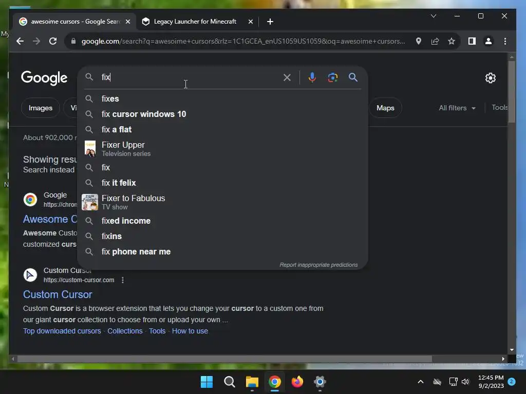Choose the 'fix cursor windows 10' suggestion
Viewport: 526px width, 394px height.
[222, 114]
